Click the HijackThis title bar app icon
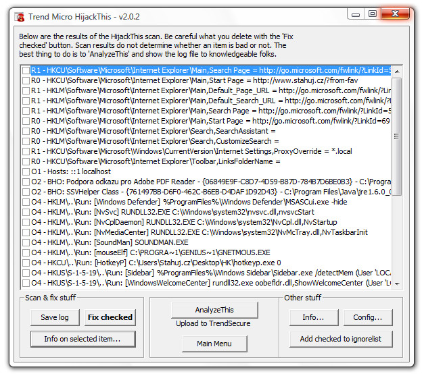This screenshot has height=378, width=424. coord(20,17)
